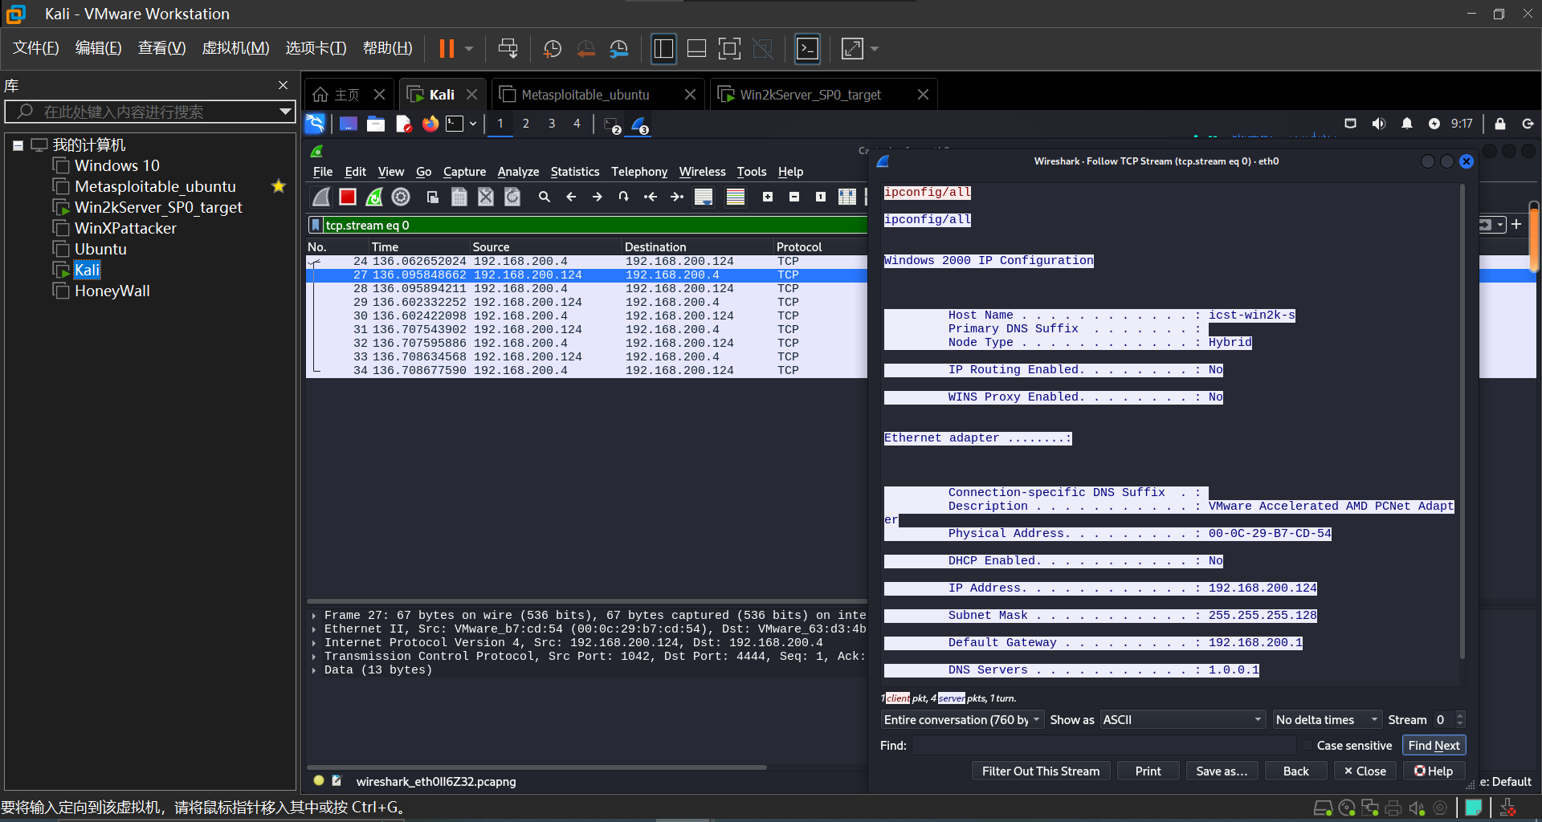Stop the running capture with red square
This screenshot has width=1542, height=822.
pos(348,197)
